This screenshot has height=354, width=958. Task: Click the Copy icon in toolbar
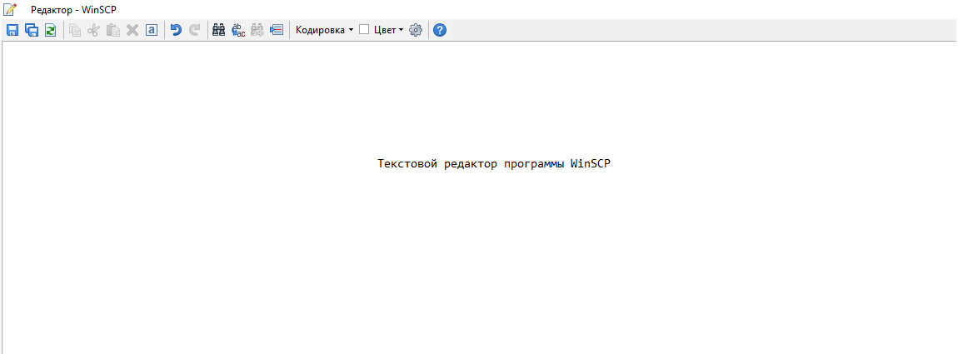(74, 30)
